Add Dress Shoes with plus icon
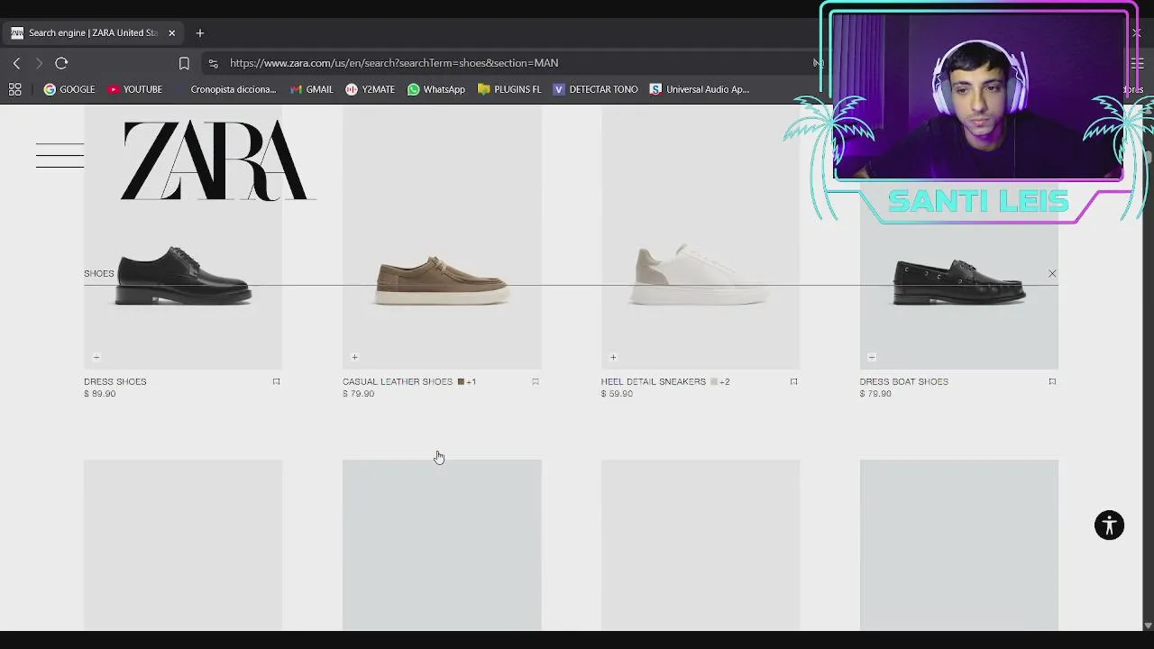The width and height of the screenshot is (1154, 649). pos(96,357)
